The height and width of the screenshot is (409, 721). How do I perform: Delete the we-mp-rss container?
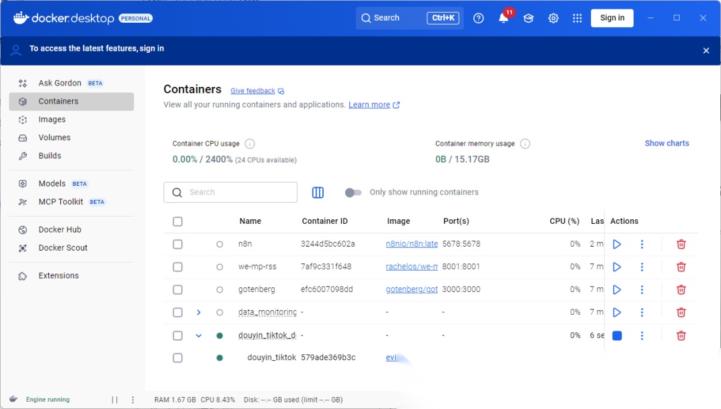click(x=681, y=267)
